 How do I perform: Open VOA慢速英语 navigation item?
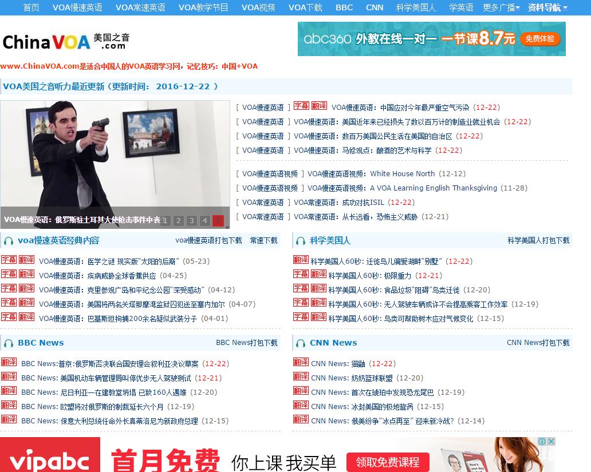click(77, 7)
